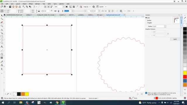The height and width of the screenshot is (105, 187).
Task: Click the rotation angle input field
Action: coord(47,11)
